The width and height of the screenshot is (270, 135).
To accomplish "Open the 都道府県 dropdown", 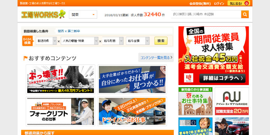I will (46, 41).
